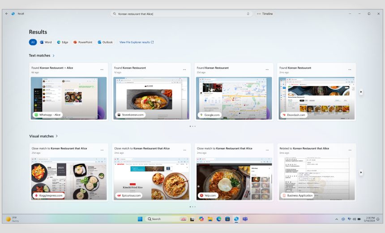Viewport: 385px width, 233px height.
Task: Open the Yelp.com snapshot thumbnail
Action: pyautogui.click(x=234, y=178)
